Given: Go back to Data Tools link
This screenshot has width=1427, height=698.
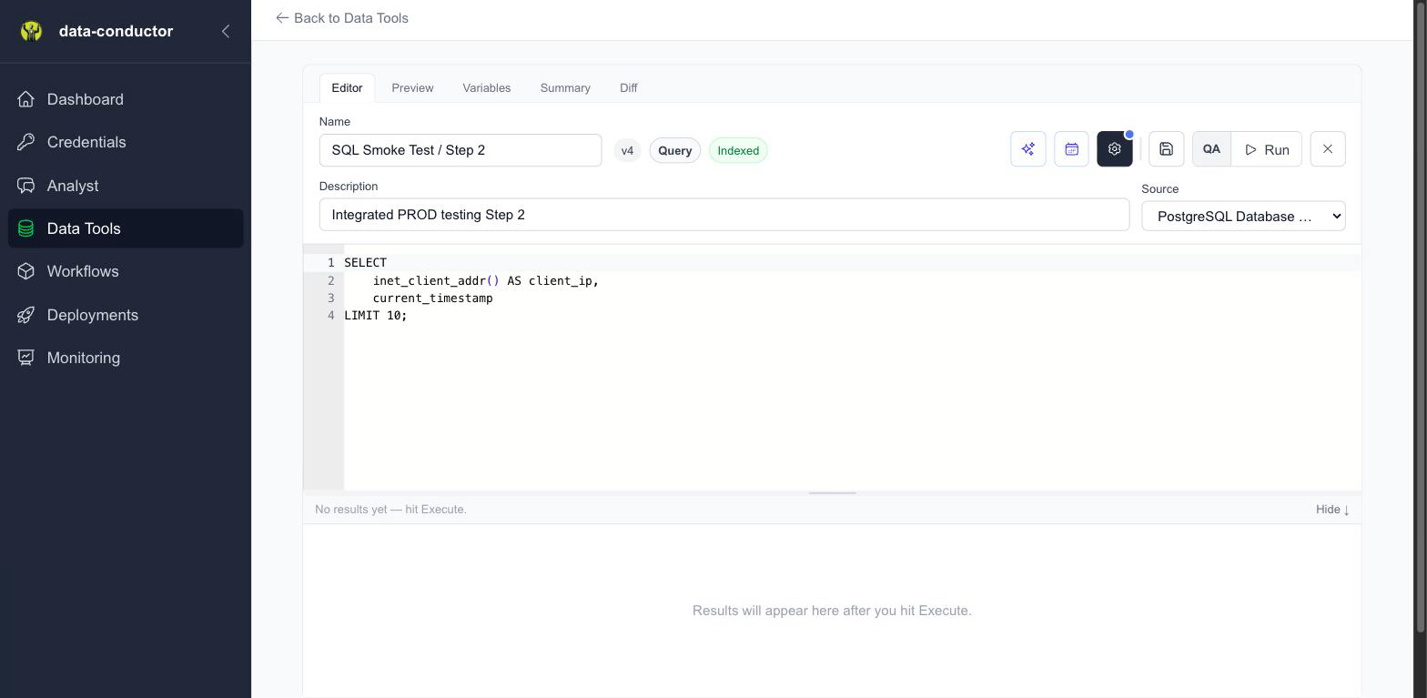Looking at the screenshot, I should coord(342,18).
